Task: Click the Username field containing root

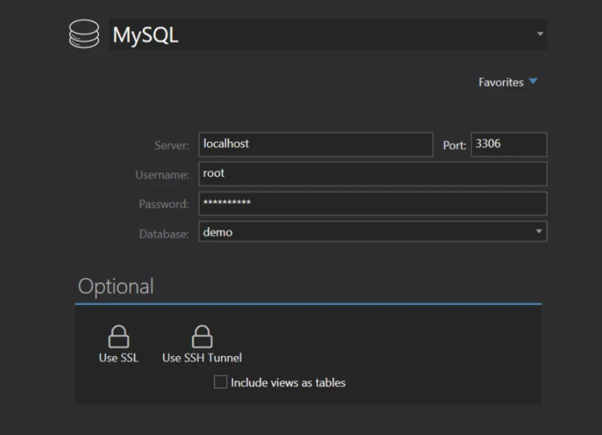Action: coord(372,174)
